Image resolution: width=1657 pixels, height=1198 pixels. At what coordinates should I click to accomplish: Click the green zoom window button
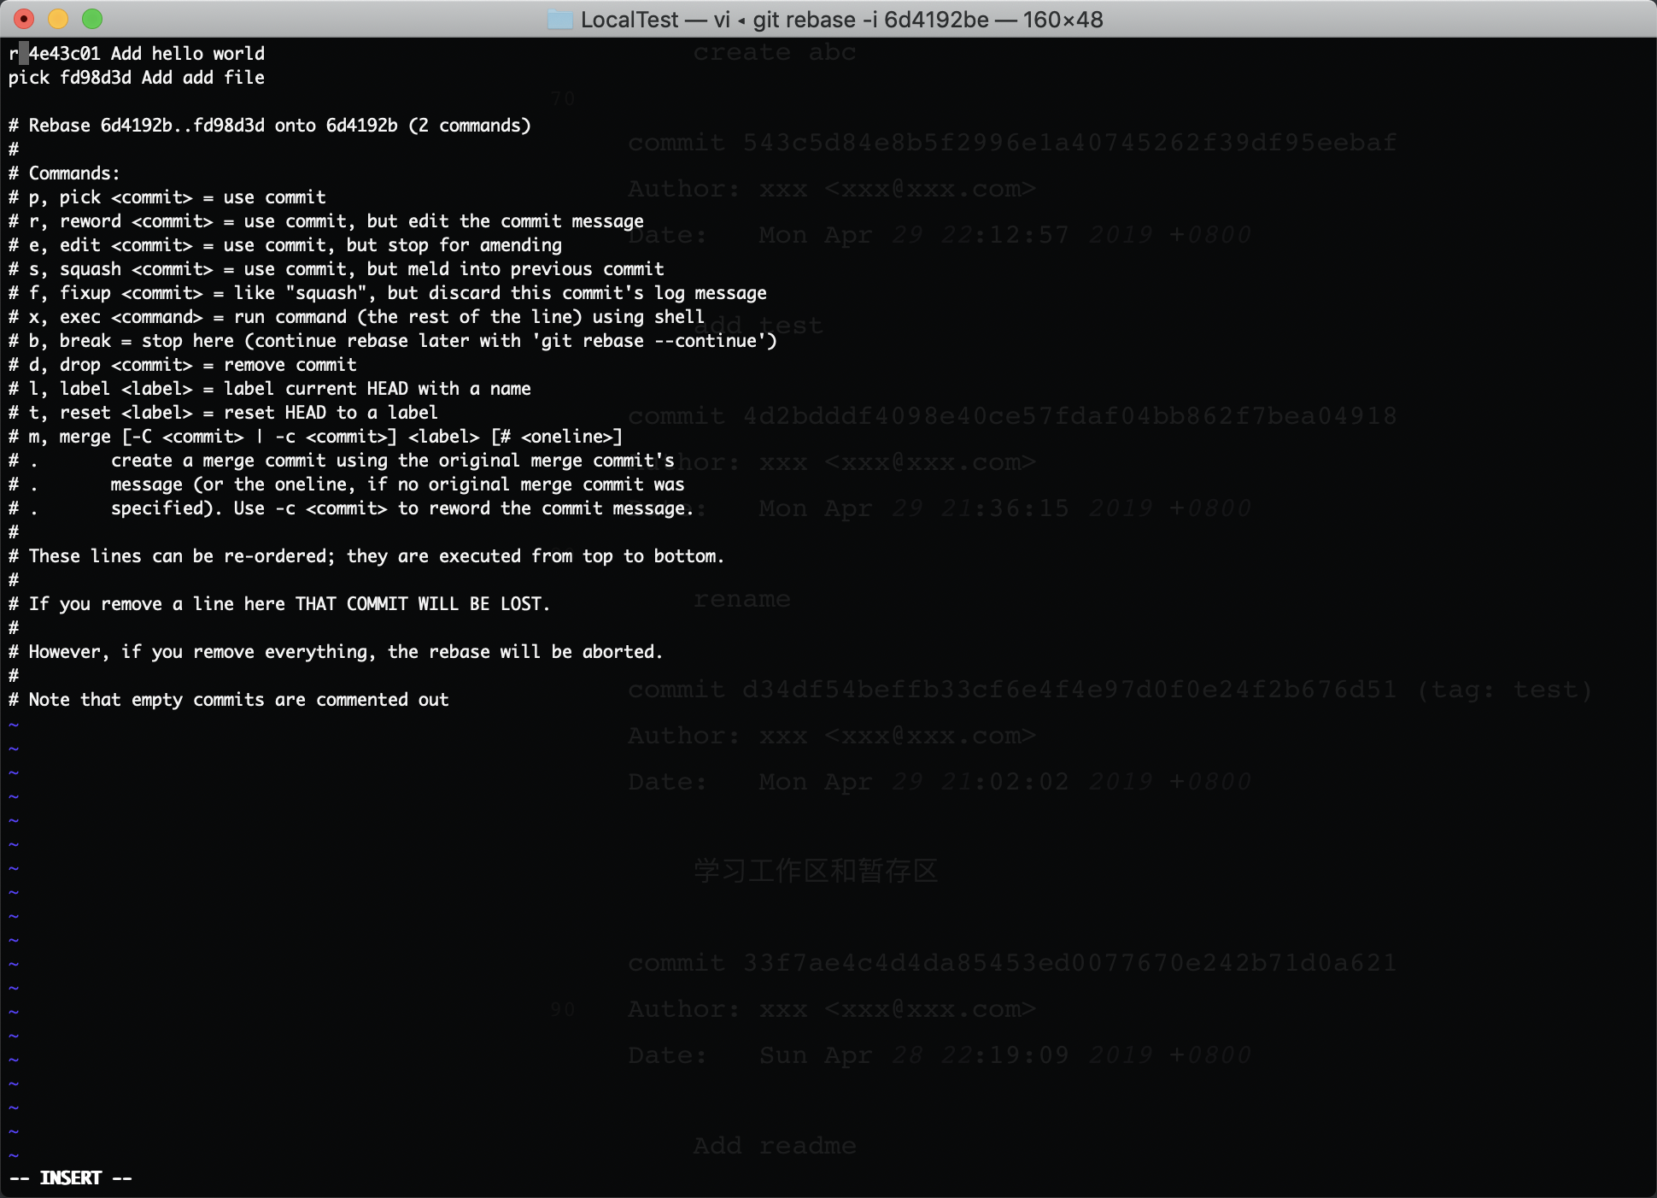92,19
